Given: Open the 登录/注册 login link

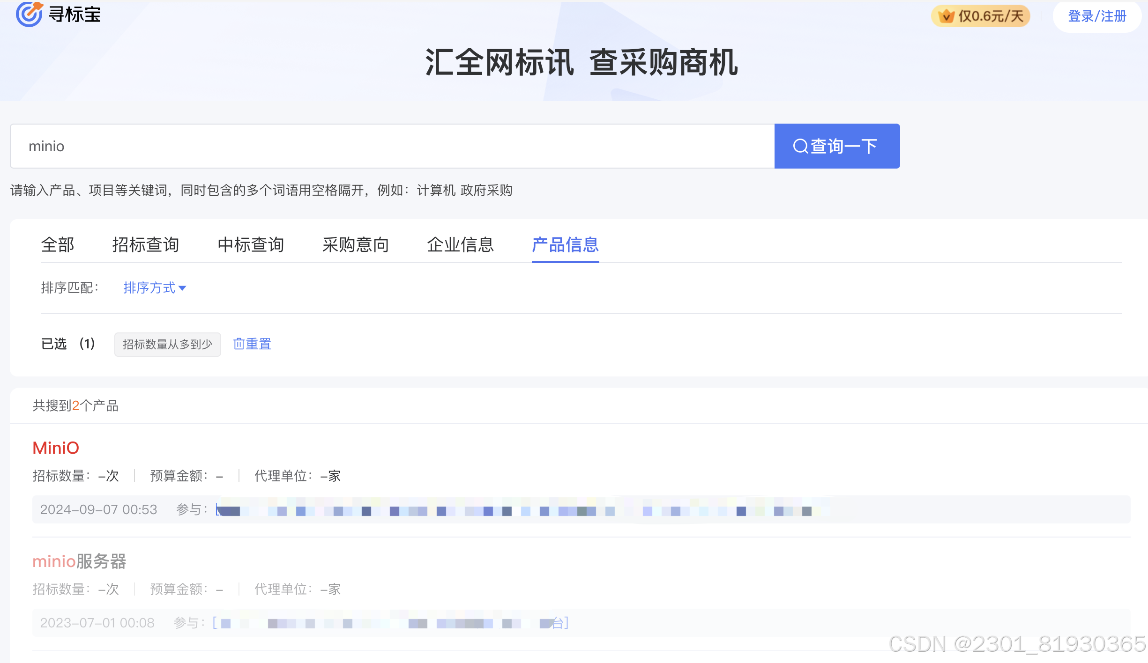Looking at the screenshot, I should click(x=1097, y=16).
